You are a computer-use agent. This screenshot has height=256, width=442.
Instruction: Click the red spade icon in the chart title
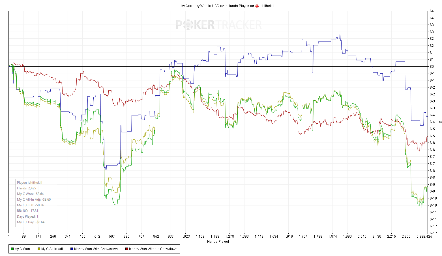[257, 6]
